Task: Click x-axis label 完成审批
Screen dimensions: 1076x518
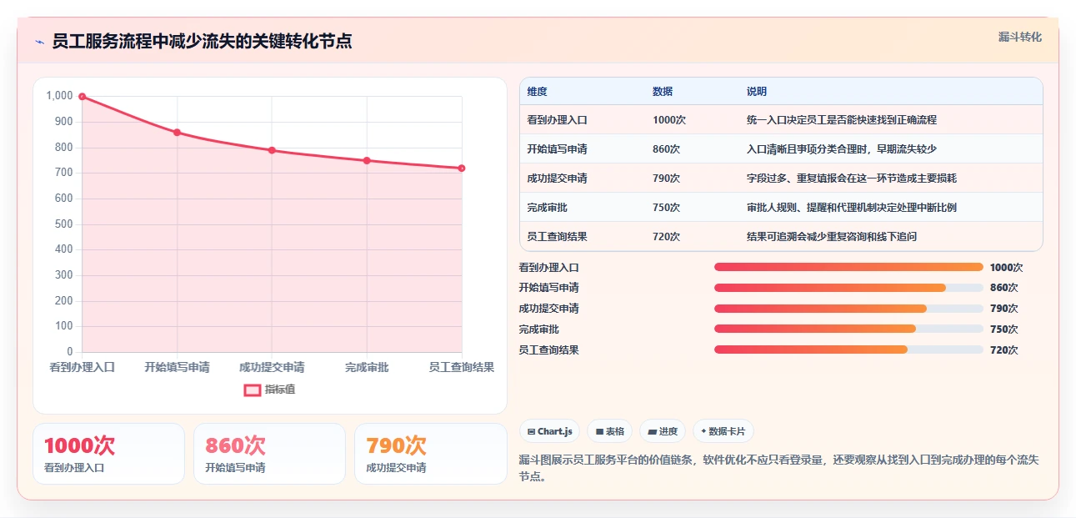Action: tap(367, 367)
